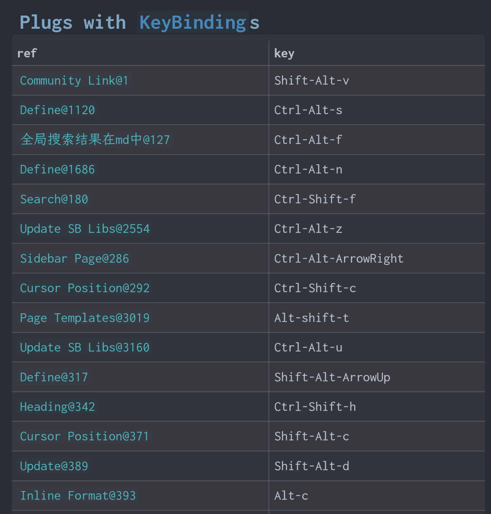Open the Search@180 link
491x514 pixels.
pyautogui.click(x=54, y=199)
